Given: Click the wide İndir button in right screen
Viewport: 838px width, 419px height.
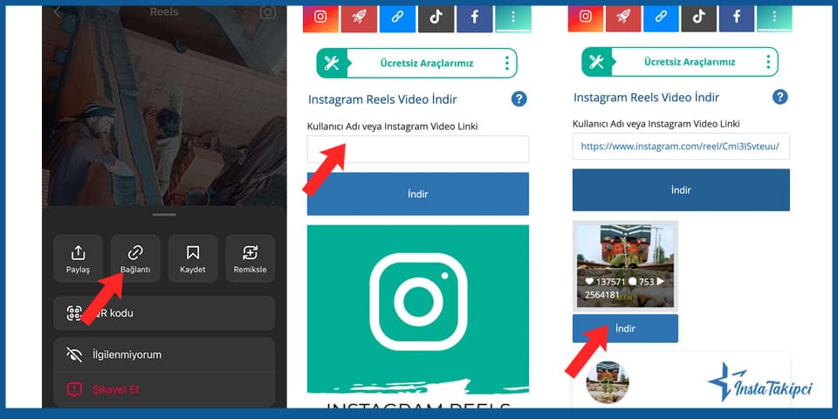Looking at the screenshot, I should 681,190.
